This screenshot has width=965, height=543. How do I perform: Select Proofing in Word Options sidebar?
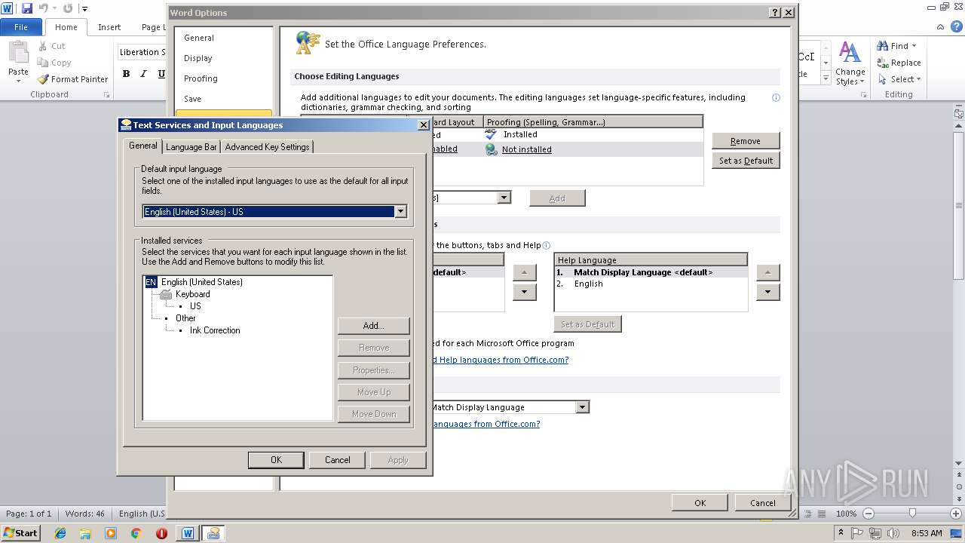click(201, 78)
